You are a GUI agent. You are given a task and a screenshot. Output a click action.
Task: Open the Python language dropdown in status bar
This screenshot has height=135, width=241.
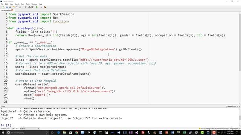pyautogui.click(x=30, y=129)
